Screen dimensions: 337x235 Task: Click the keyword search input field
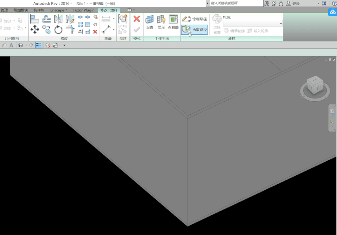237,3
